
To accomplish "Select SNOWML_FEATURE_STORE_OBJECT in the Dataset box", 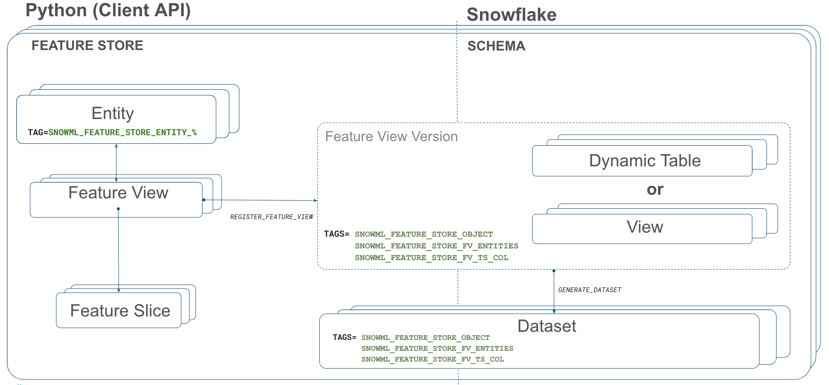I will pyautogui.click(x=425, y=338).
